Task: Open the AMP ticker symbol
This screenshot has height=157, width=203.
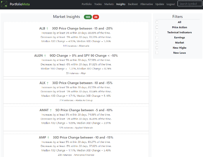Action: coord(42,137)
